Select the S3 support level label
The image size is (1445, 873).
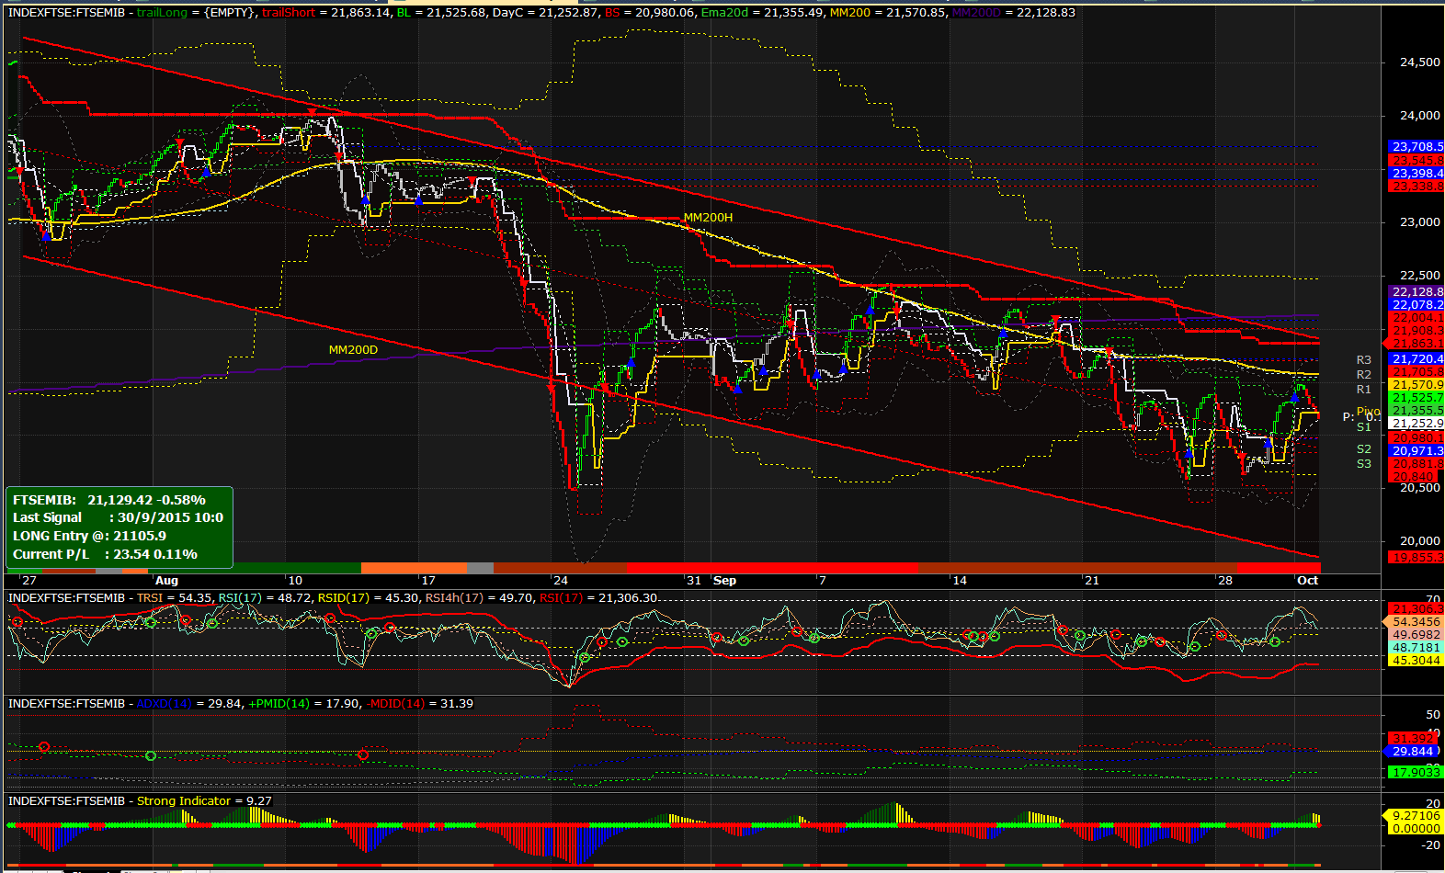[x=1364, y=464]
